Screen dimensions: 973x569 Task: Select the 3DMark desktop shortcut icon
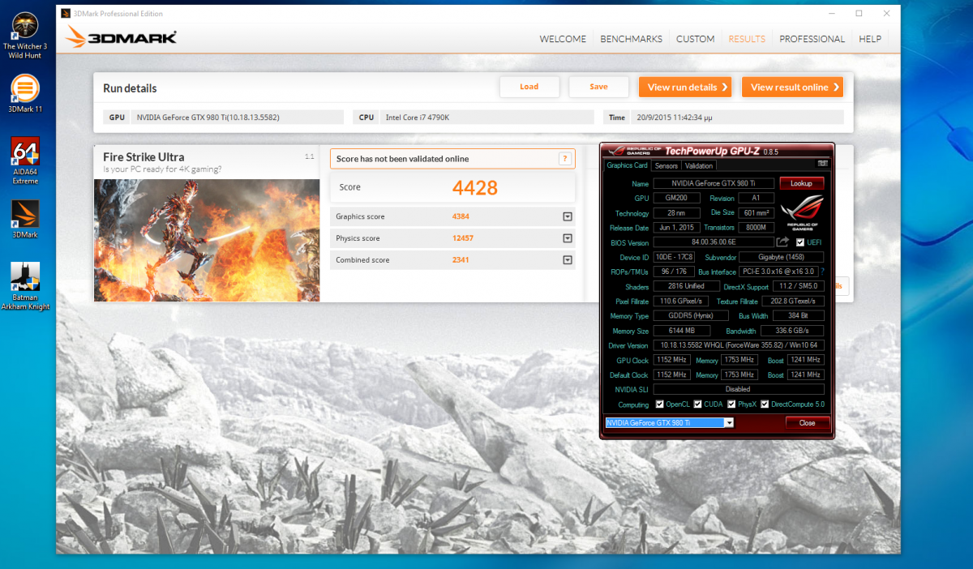point(25,219)
